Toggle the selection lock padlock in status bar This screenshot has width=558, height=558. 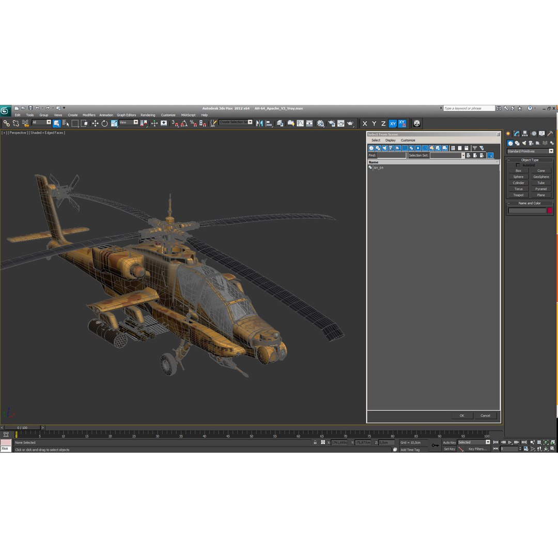315,442
